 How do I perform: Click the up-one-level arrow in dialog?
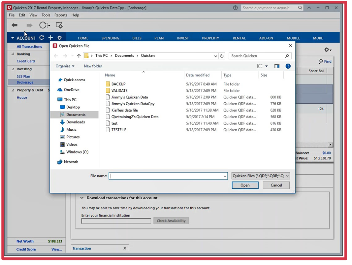coord(79,56)
